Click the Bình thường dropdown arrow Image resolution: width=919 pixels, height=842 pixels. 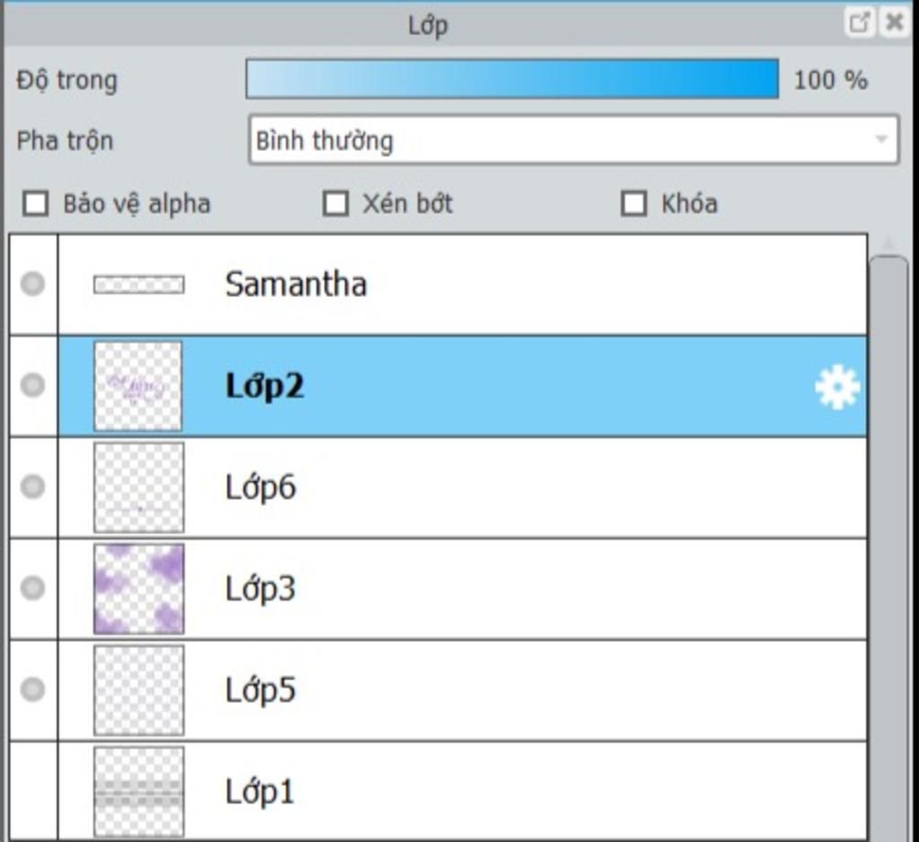[881, 139]
